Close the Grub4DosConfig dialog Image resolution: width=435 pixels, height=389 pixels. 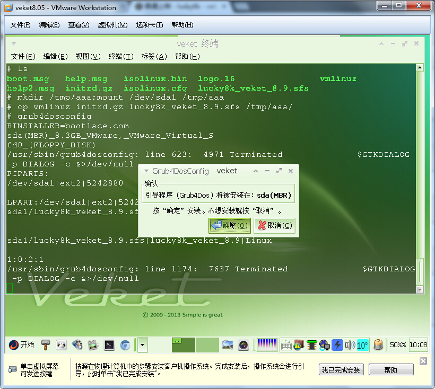click(291, 171)
